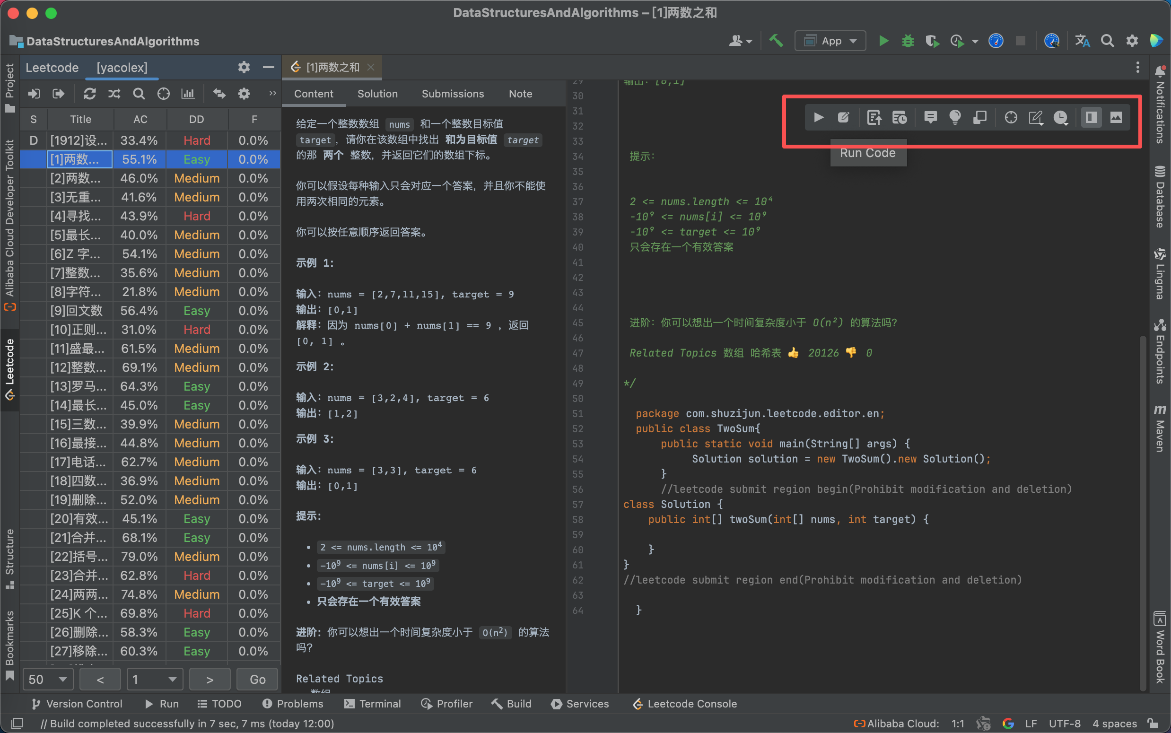Refresh the Leetcode question list
Image resolution: width=1171 pixels, height=733 pixels.
click(90, 94)
